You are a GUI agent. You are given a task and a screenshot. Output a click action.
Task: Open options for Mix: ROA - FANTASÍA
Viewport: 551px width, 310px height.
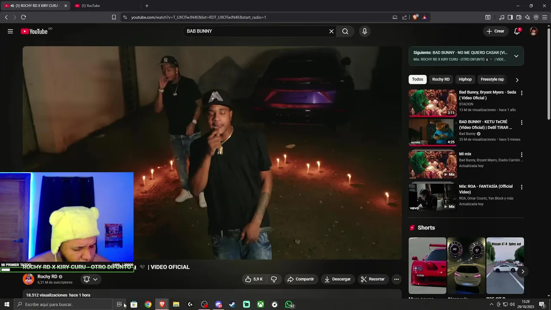522,187
